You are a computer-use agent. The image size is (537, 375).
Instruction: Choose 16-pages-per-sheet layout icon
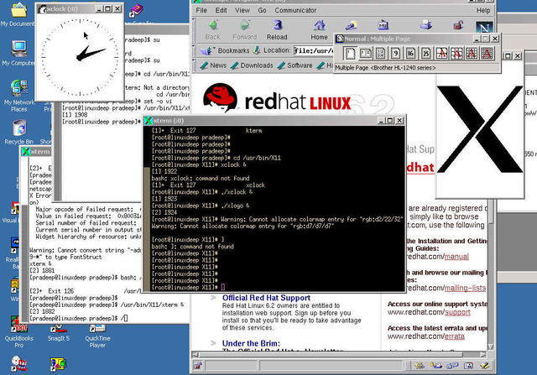tap(410, 54)
